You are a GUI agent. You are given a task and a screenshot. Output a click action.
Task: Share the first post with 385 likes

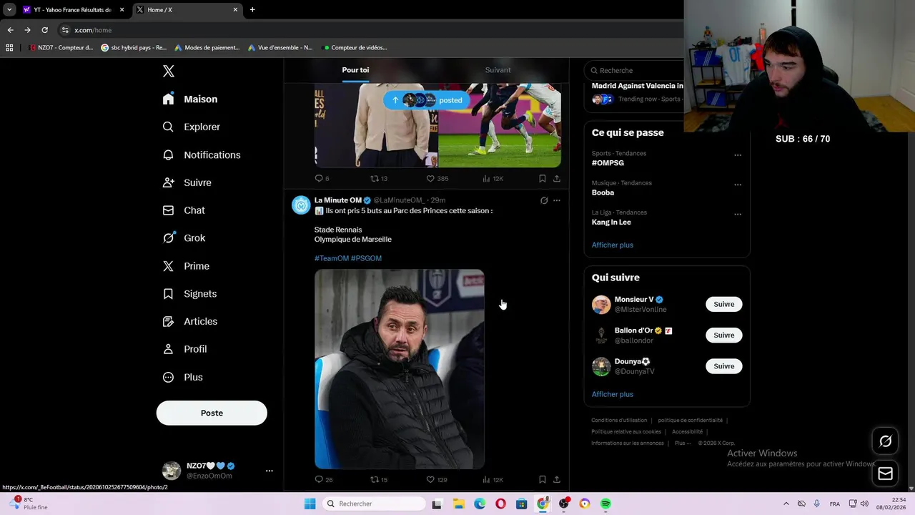click(x=556, y=178)
